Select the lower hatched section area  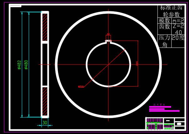coord(45,101)
